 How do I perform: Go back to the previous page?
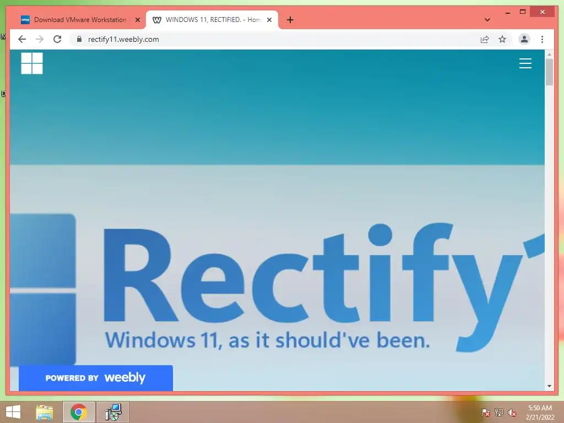pos(22,39)
